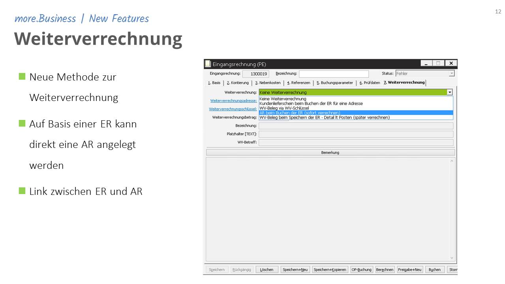Pick the 'WV-Beleg via WV-Schlüssel' option
Viewport: 505px width, 284px height.
coord(356,108)
